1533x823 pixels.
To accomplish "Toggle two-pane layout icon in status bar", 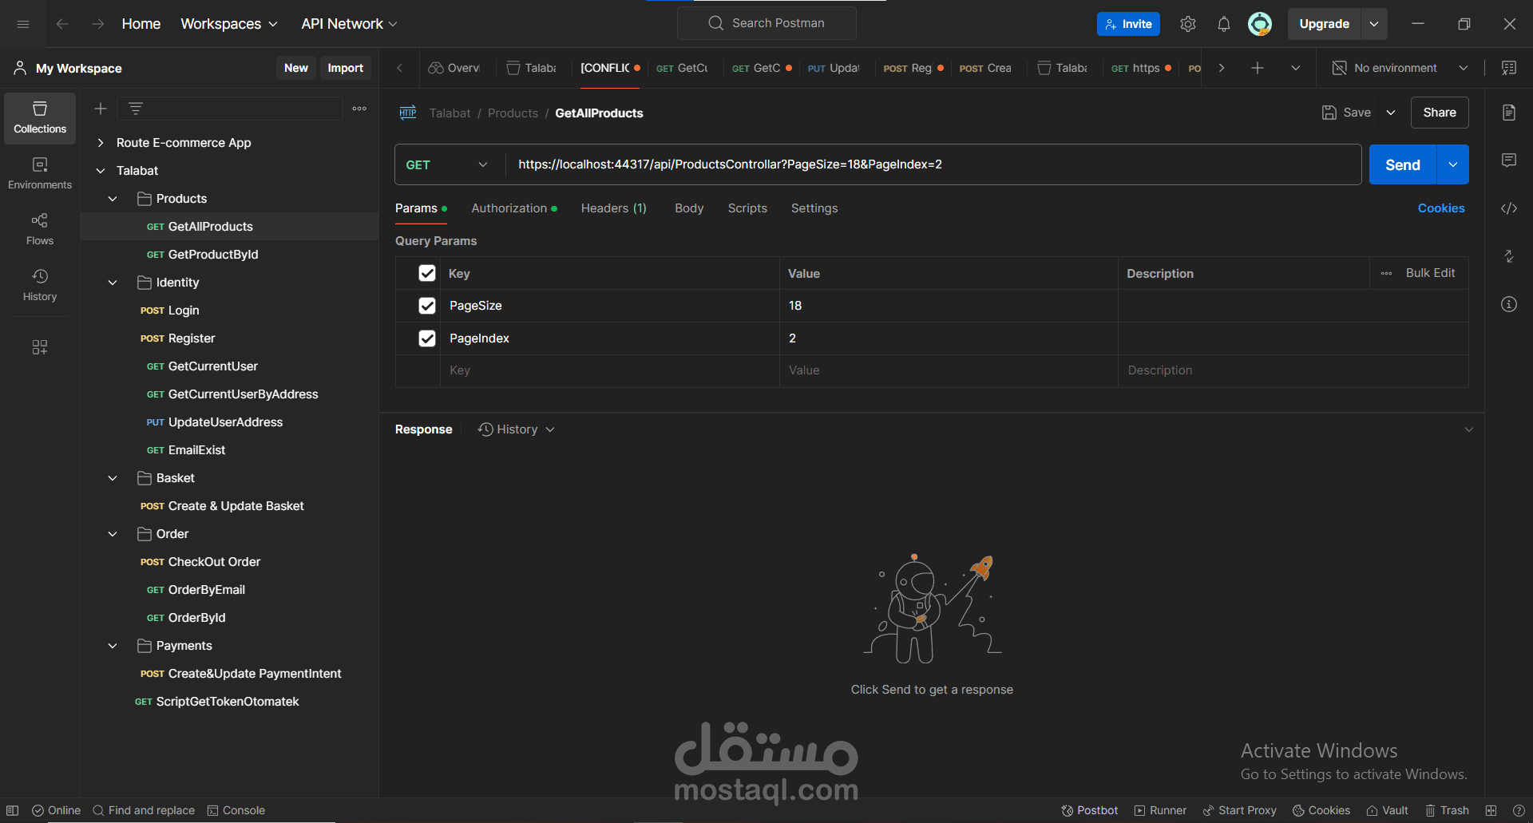I will click(1491, 810).
